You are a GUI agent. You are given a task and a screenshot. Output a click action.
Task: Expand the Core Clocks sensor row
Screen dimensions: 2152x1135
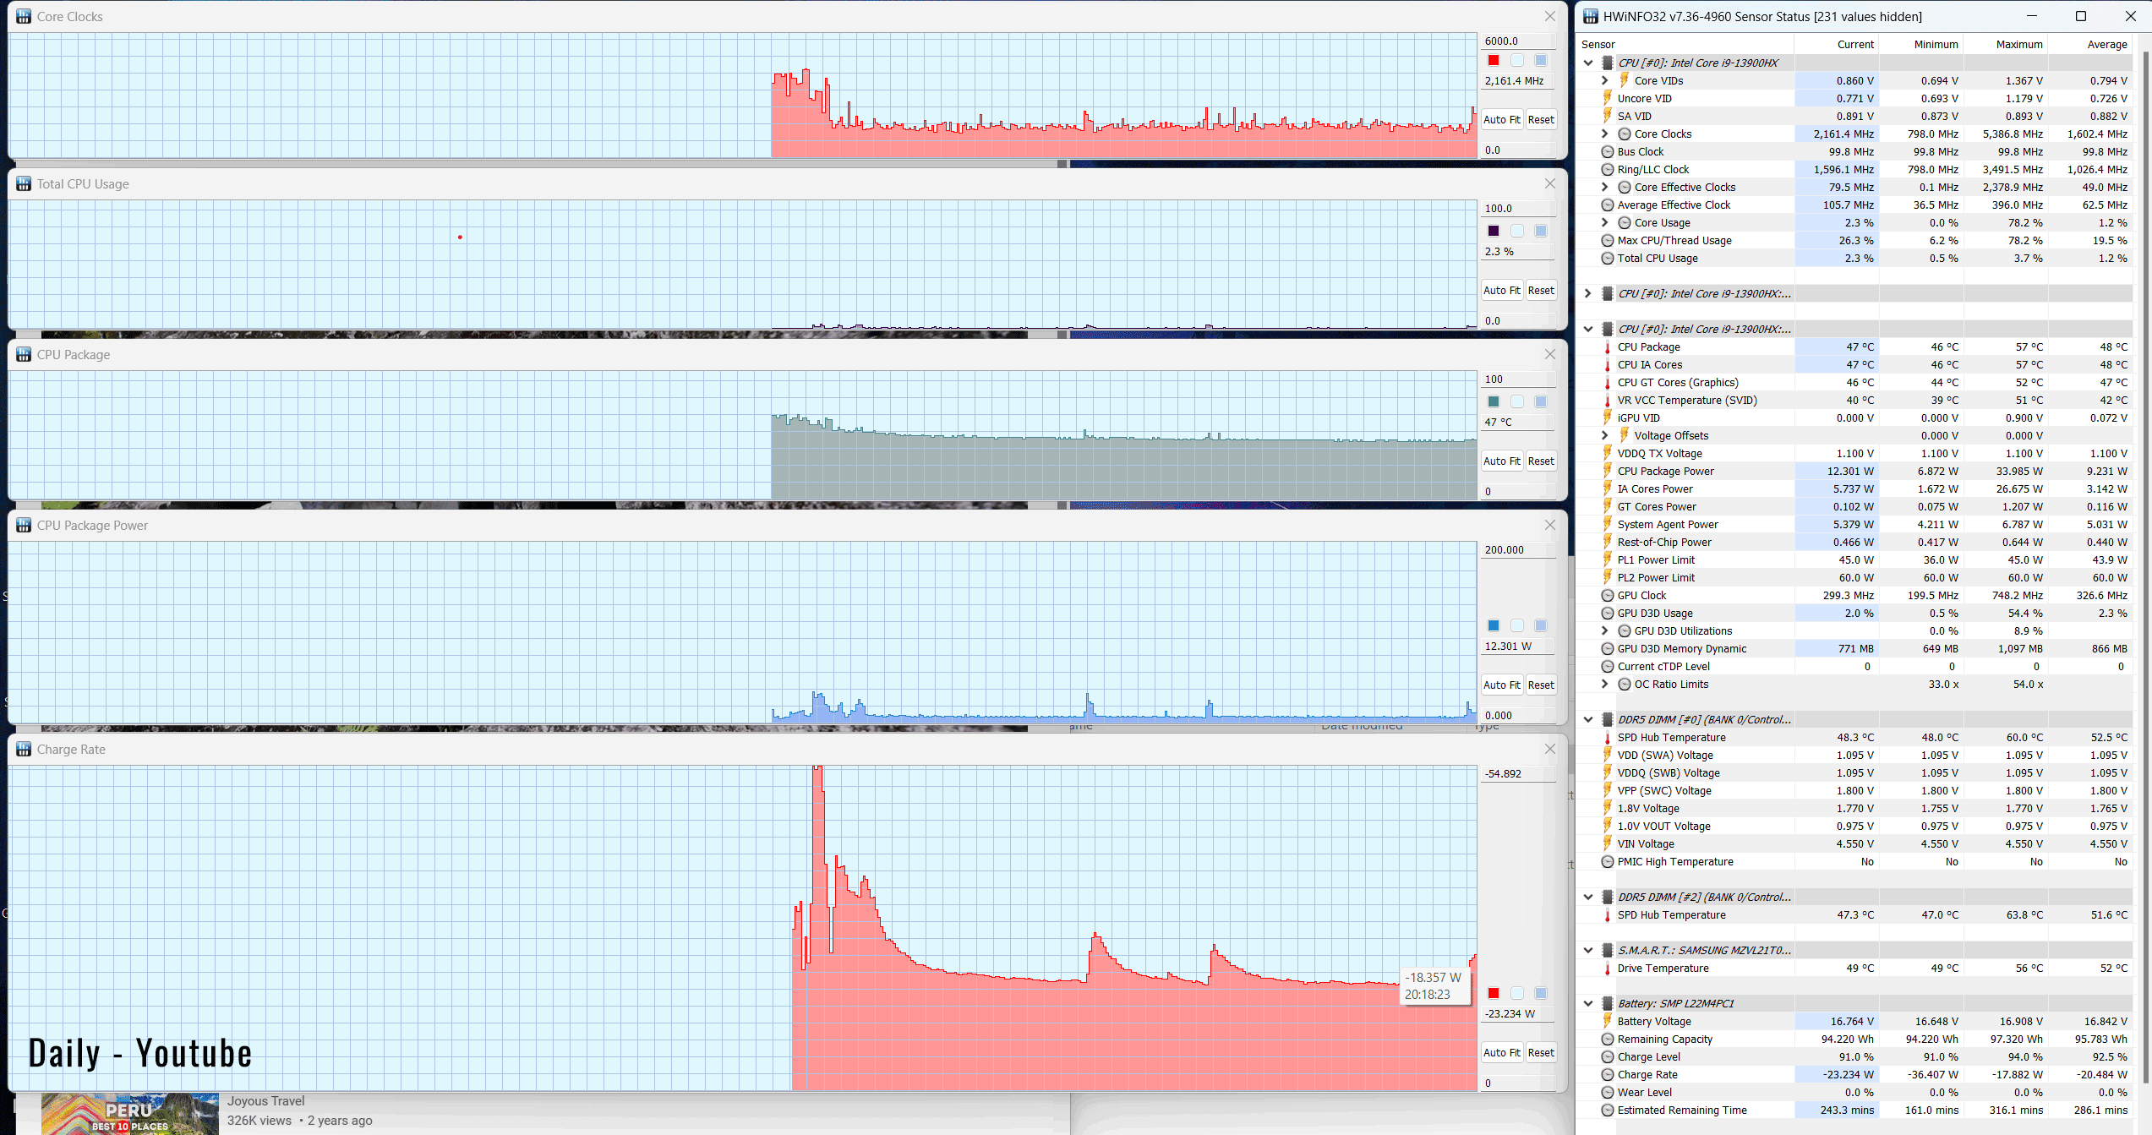pyautogui.click(x=1605, y=134)
